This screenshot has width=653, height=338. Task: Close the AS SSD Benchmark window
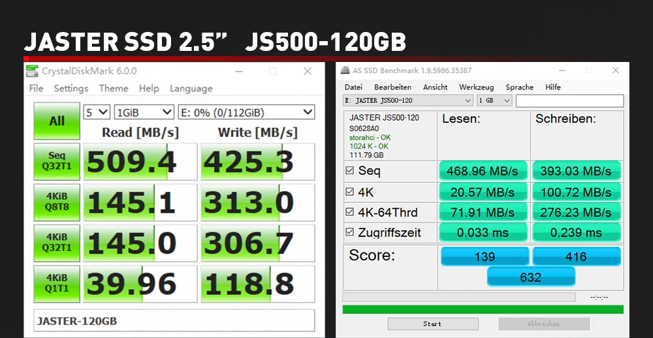click(616, 70)
